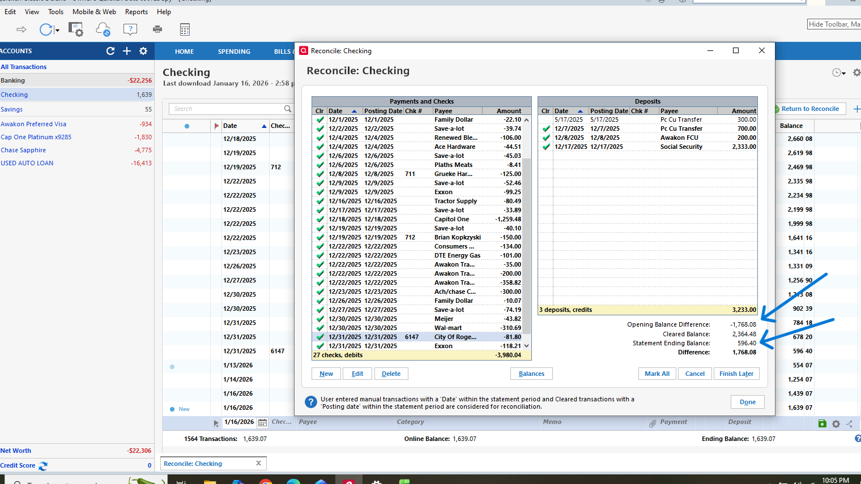Click the paperclip attachment icon in the entry row

(x=653, y=423)
